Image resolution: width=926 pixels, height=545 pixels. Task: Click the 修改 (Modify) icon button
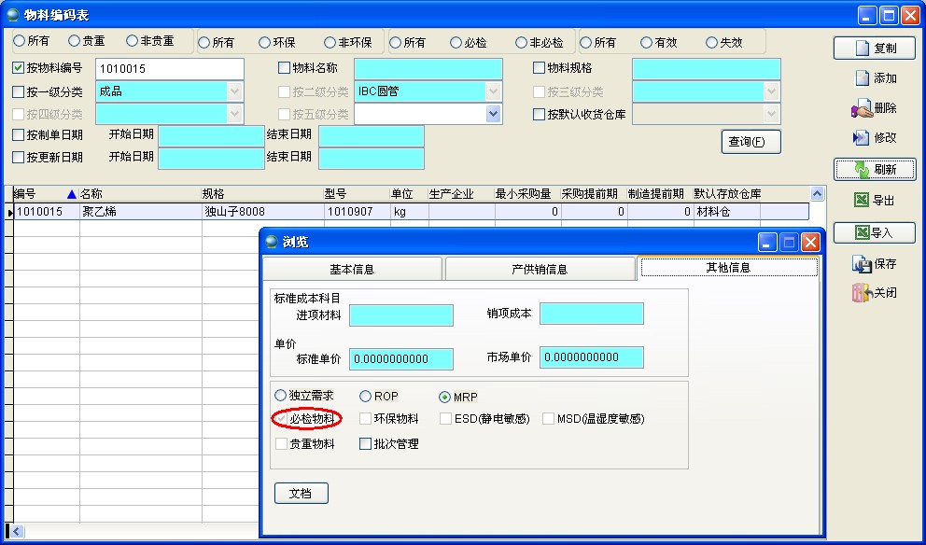[874, 138]
